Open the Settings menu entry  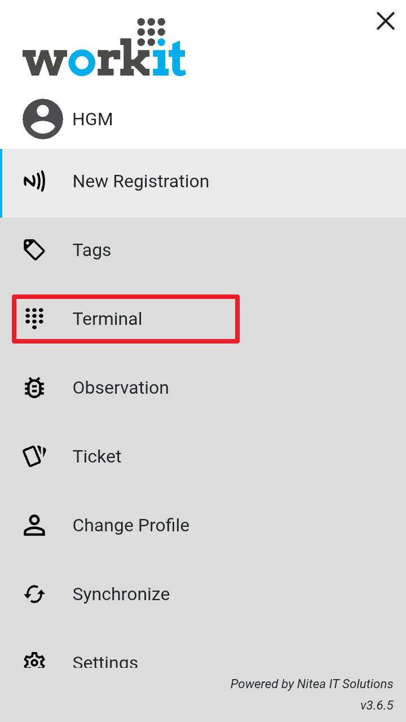(x=105, y=661)
